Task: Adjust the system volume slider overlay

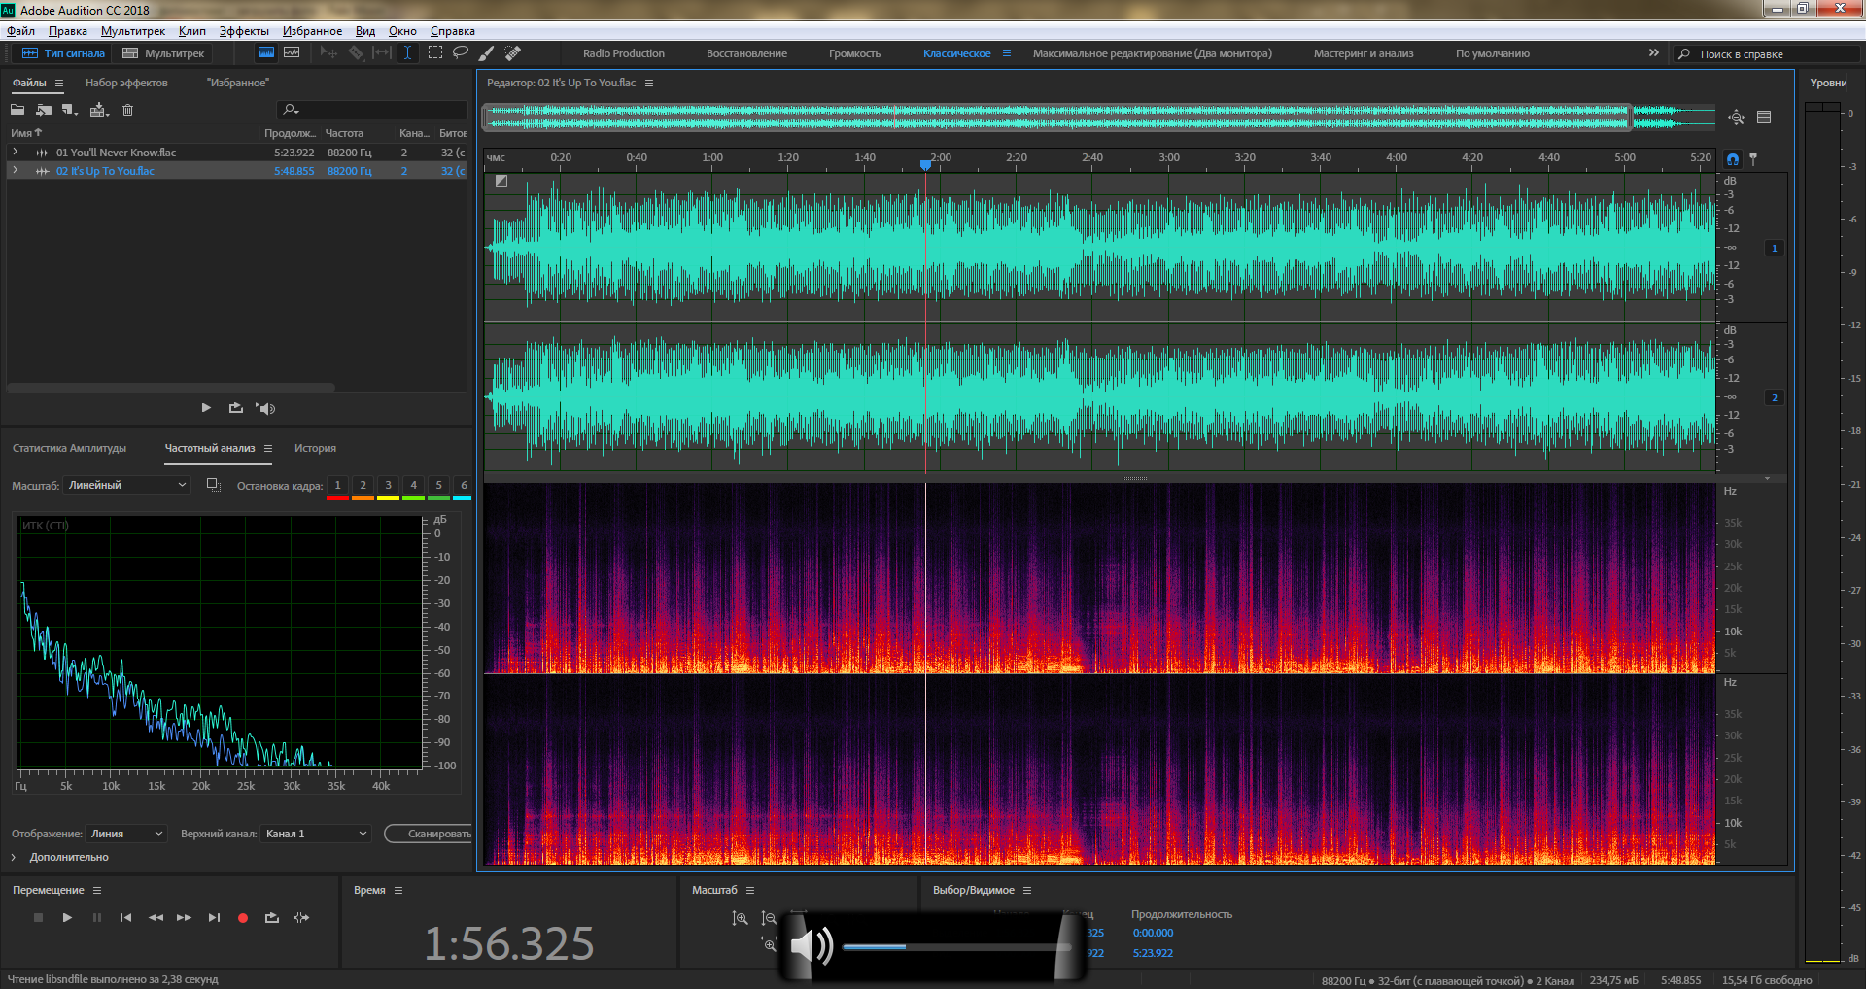Action: pyautogui.click(x=957, y=946)
